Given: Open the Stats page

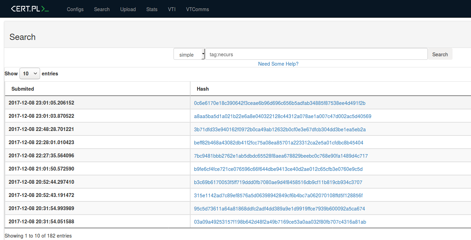Looking at the screenshot, I should tap(152, 9).
